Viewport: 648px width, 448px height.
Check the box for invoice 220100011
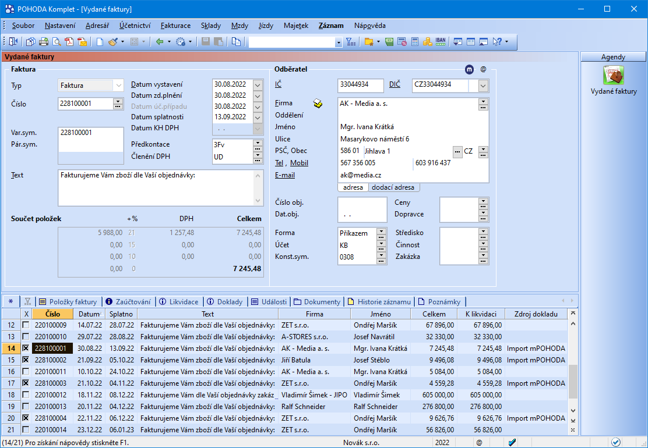click(x=26, y=372)
